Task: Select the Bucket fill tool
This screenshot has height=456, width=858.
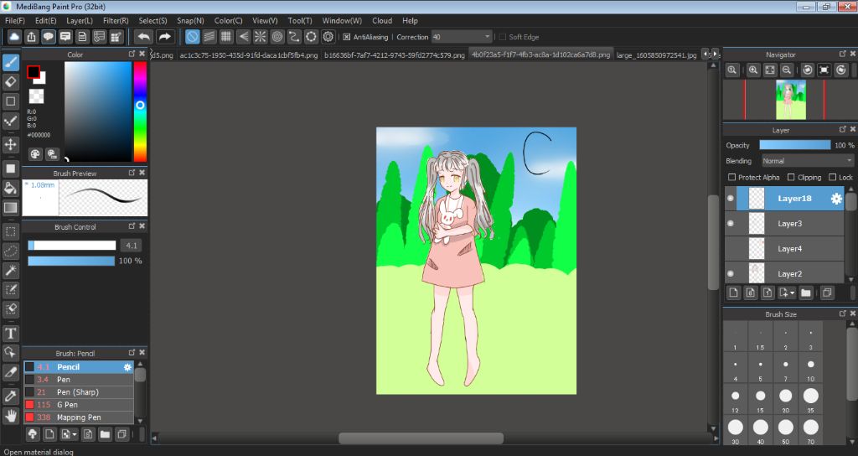Action: 11,188
